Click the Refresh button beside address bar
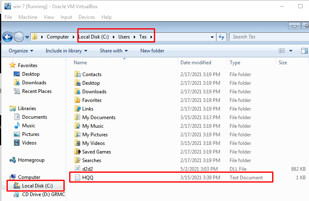Screen dimensions: 309x201 point(221,37)
